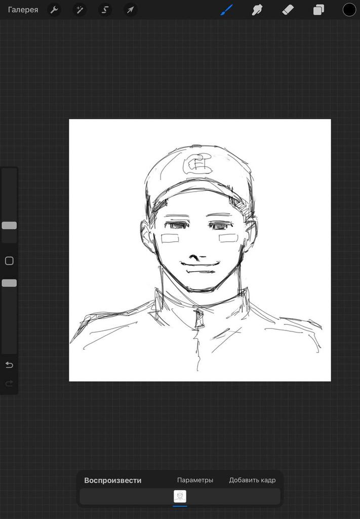Open the Actions wrench menu
360x519 pixels.
(x=54, y=10)
